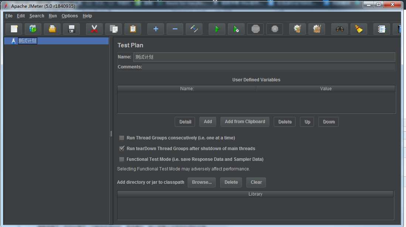
Task: Click Browse... to add classpath jar
Action: [x=202, y=182]
